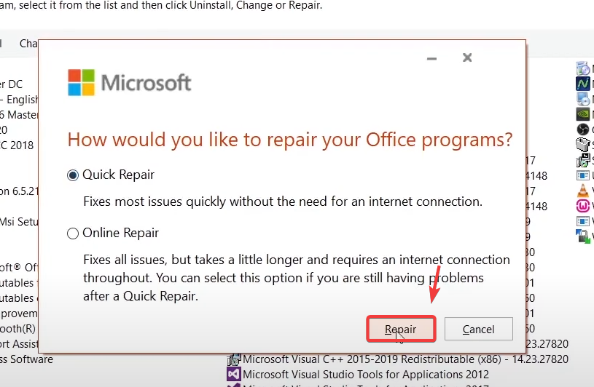The image size is (594, 387).
Task: Click the green wave program icon
Action: click(x=583, y=83)
